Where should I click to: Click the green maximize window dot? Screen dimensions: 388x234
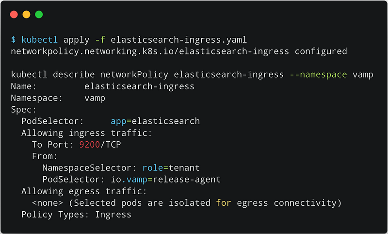tap(39, 15)
